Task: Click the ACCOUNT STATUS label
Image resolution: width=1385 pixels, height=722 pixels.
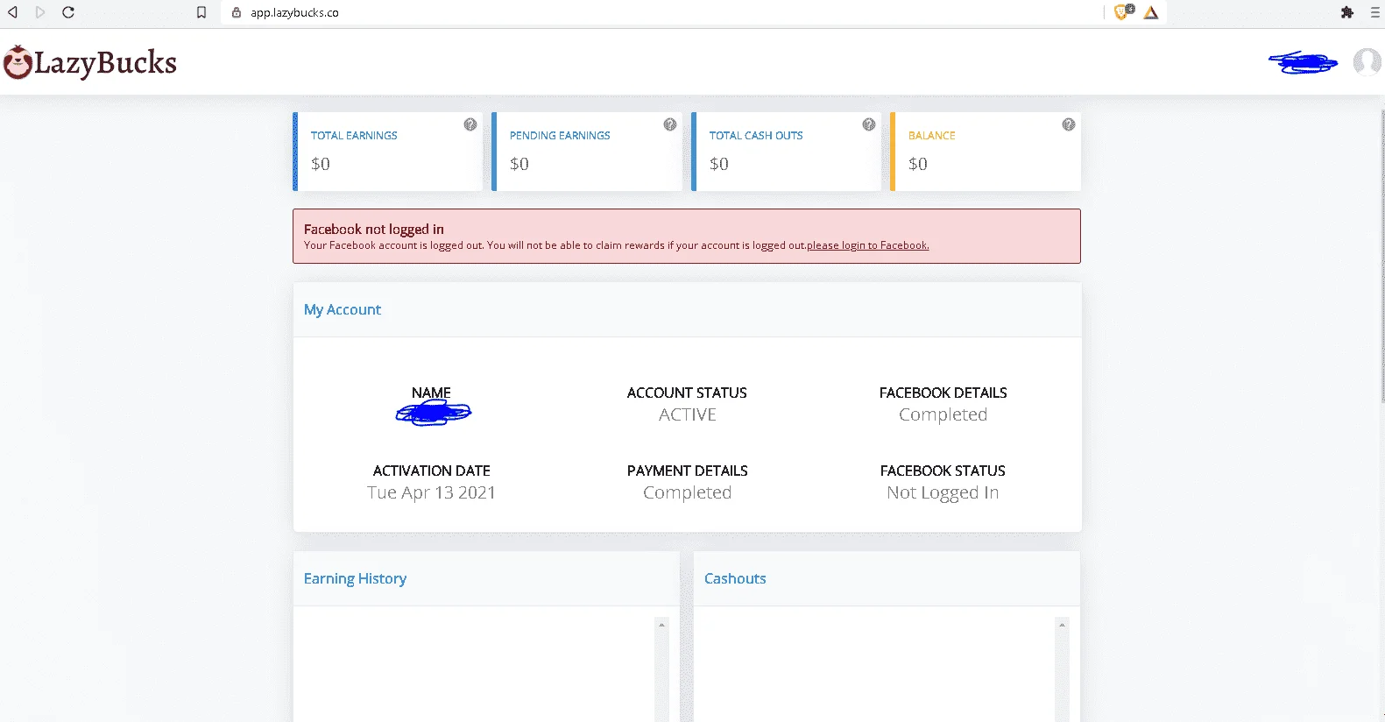Action: pos(688,393)
